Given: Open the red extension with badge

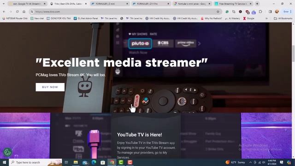Looking at the screenshot, I should click(x=247, y=12).
